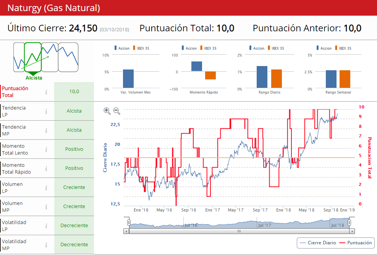
Task: Click the Momento Total Lento row label
Action: click(15, 150)
